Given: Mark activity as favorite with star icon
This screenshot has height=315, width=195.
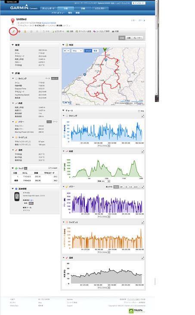Looking at the screenshot, I should point(31,31).
